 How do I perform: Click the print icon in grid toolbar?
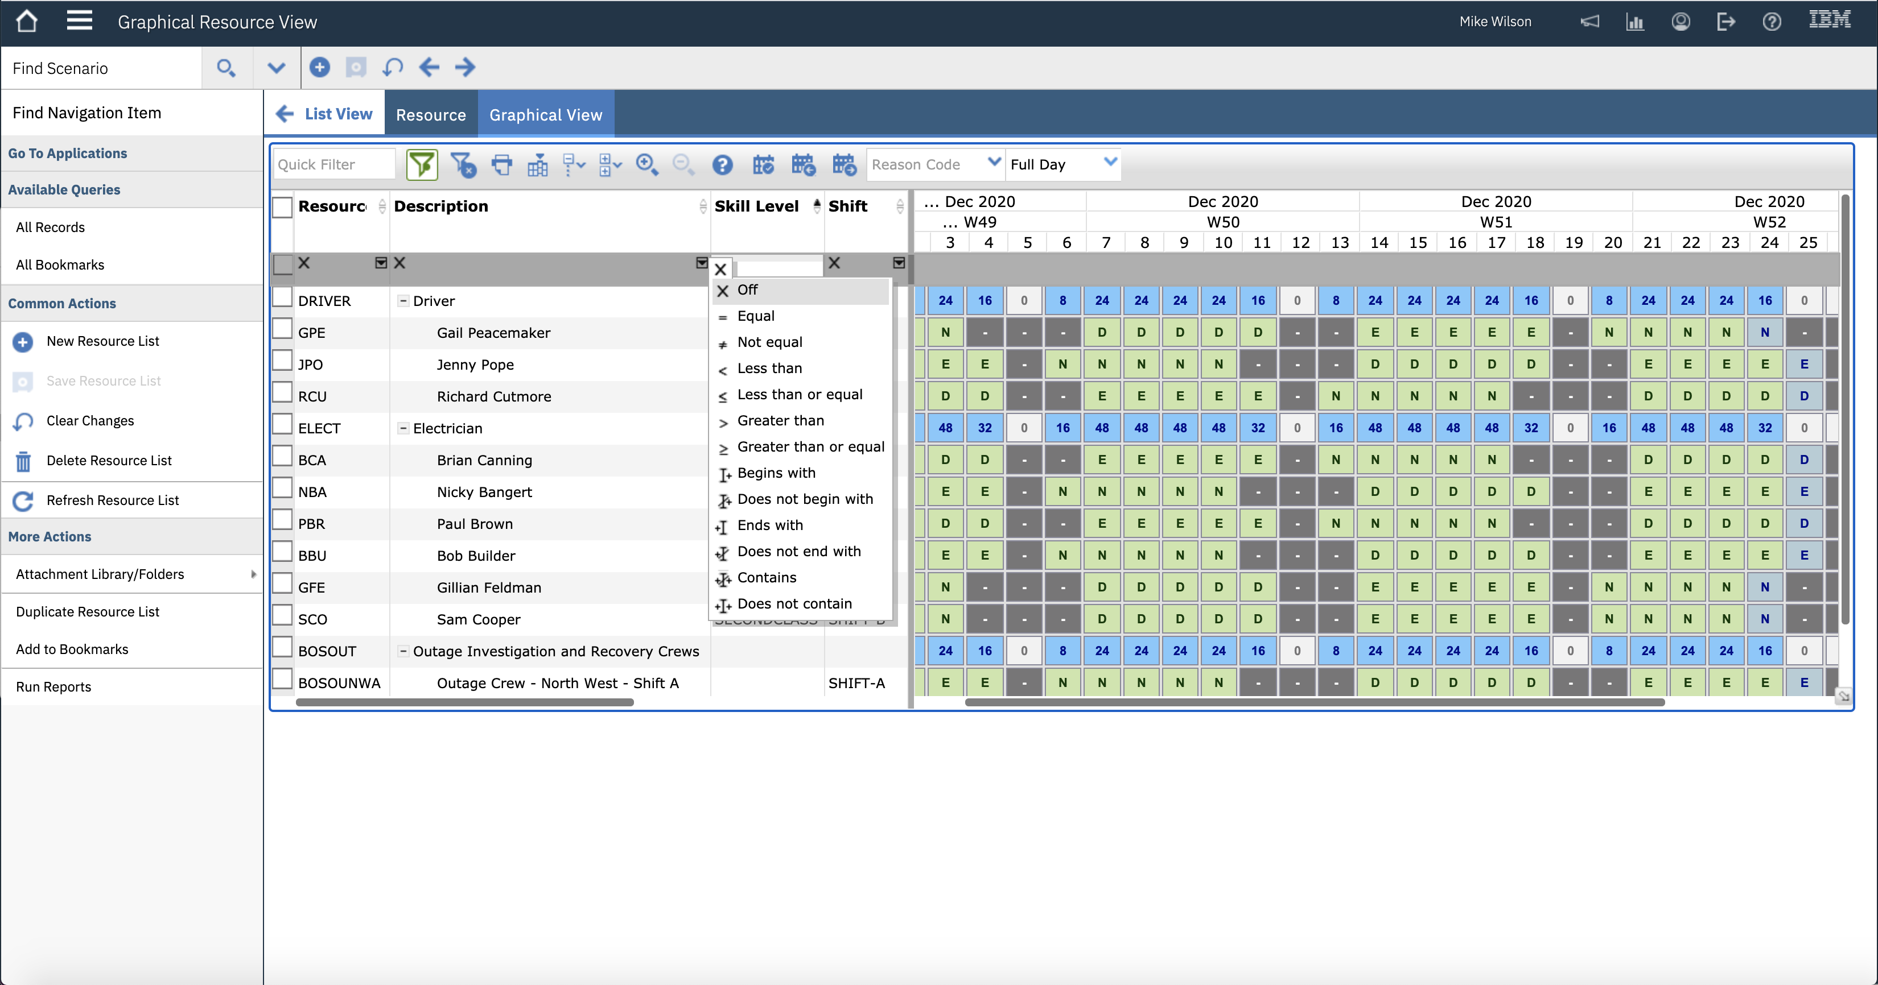501,165
